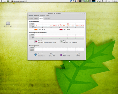Click the window menu arrow in title bar
The width and height of the screenshot is (118, 94).
pyautogui.click(x=29, y=14)
